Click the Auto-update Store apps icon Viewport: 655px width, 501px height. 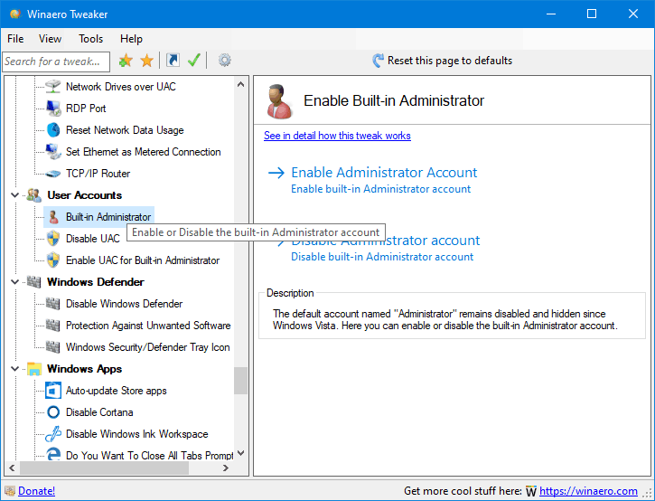pos(53,391)
